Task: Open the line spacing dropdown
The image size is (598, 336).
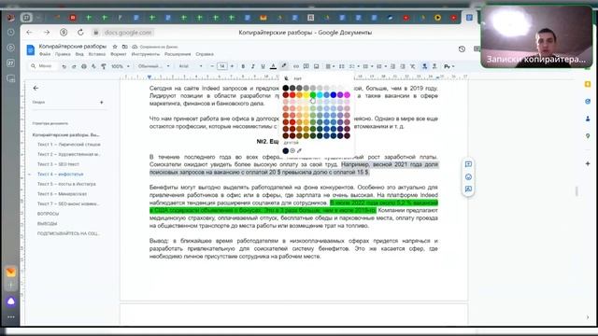Action: tap(342, 66)
